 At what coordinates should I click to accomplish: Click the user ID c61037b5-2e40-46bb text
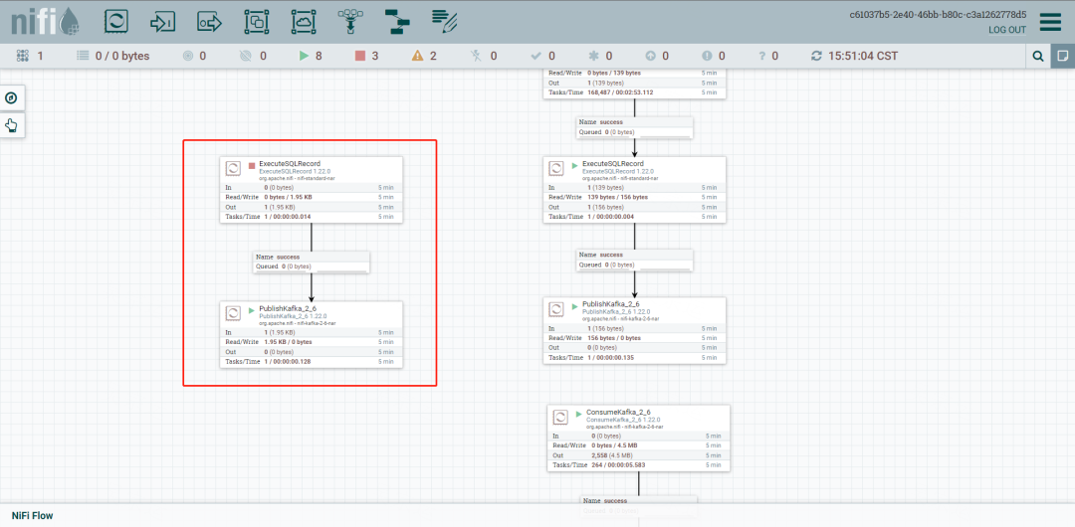(x=938, y=14)
